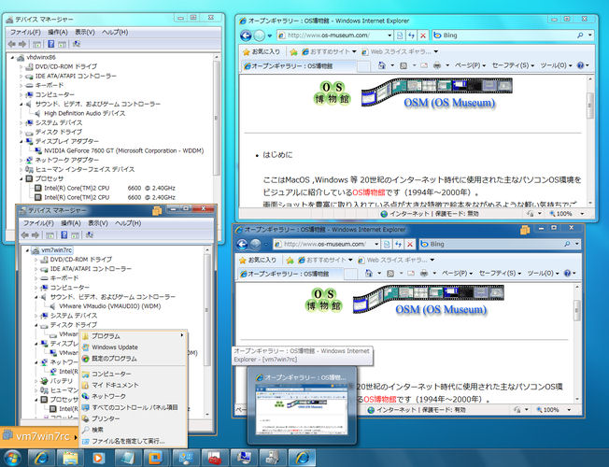Viewport: 609px width, 467px height.
Task: Select High Definition Audio デバイス entry
Action: (x=85, y=113)
